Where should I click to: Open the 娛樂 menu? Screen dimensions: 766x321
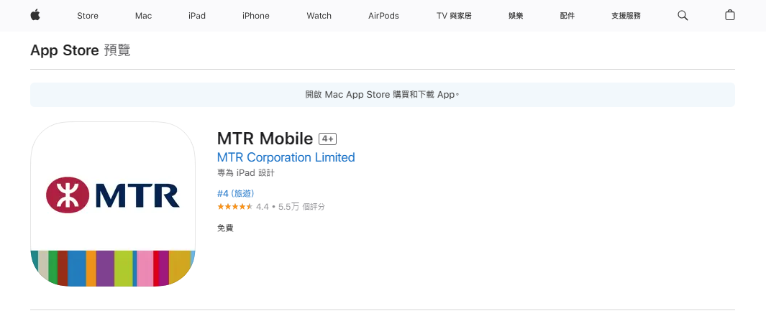pyautogui.click(x=516, y=16)
